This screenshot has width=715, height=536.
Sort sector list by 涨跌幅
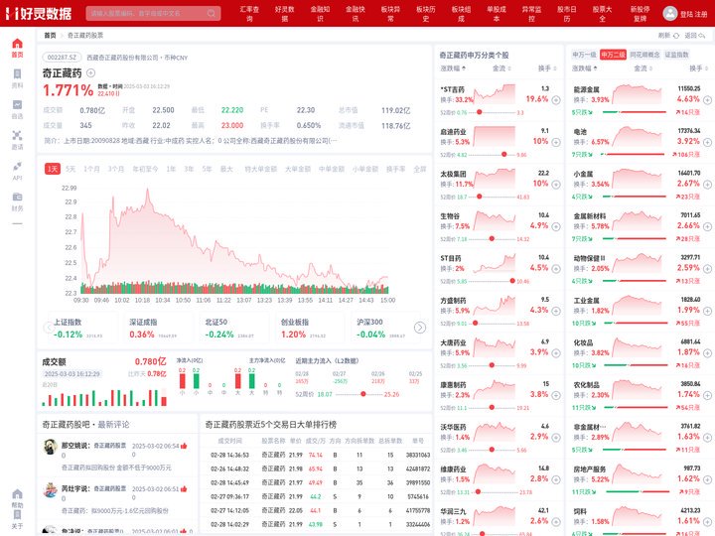coord(585,68)
